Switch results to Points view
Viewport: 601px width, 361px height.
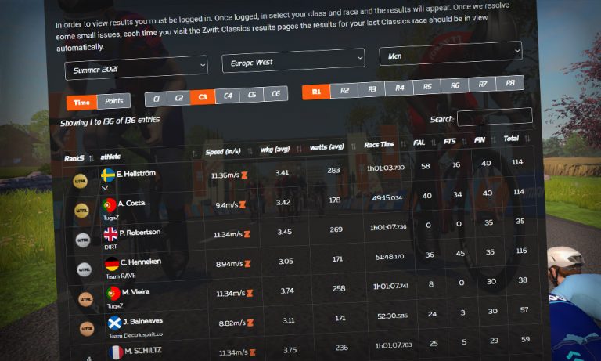(x=113, y=101)
